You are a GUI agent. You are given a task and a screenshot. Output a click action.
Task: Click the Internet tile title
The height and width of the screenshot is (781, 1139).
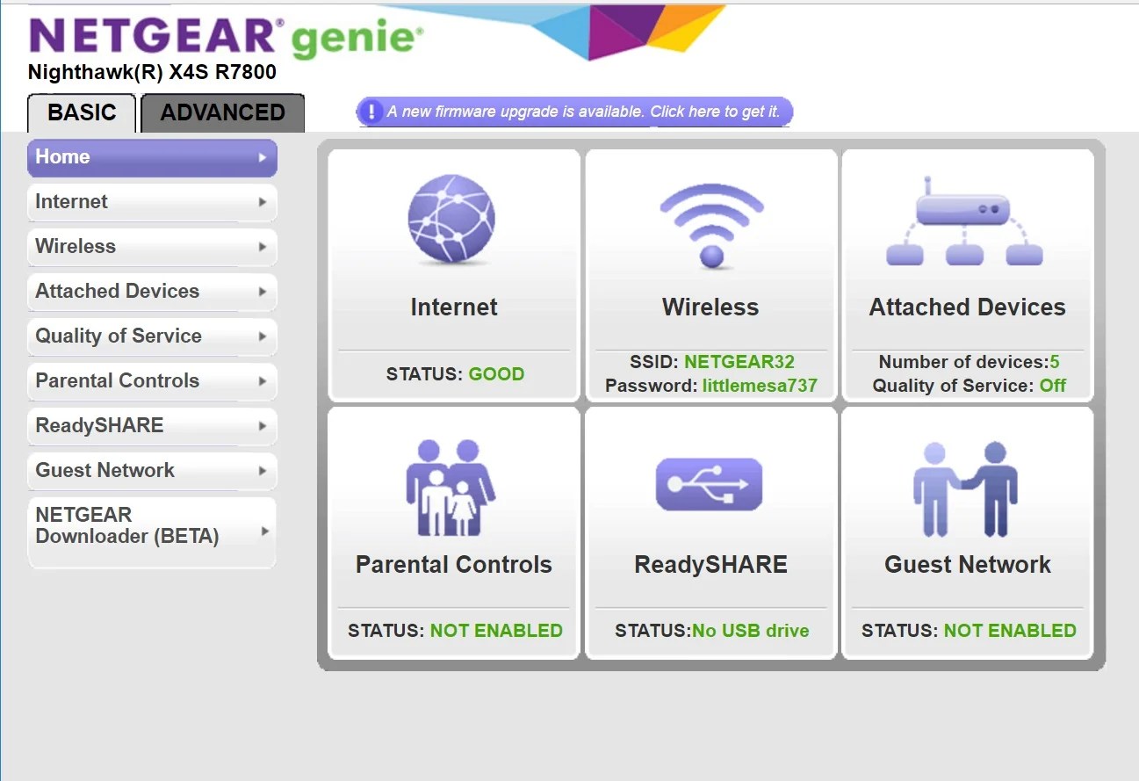(x=454, y=307)
